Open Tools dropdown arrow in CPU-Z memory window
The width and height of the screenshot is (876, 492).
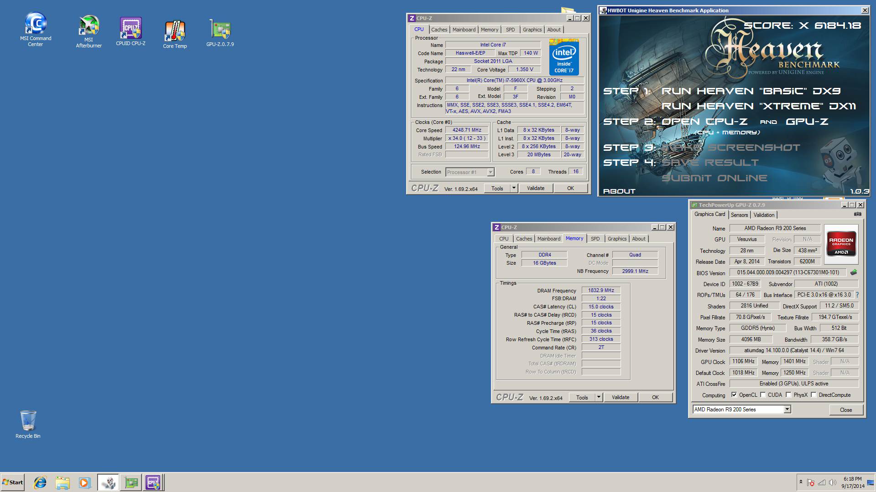599,397
